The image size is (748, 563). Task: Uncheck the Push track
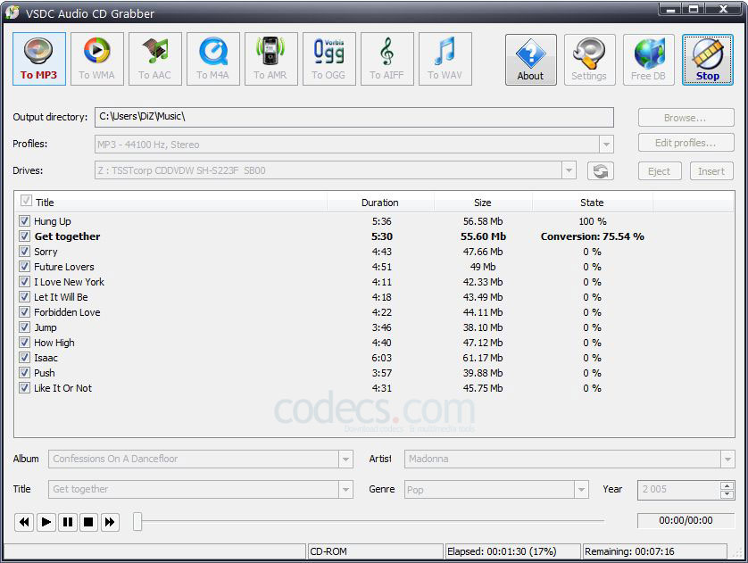[x=24, y=373]
